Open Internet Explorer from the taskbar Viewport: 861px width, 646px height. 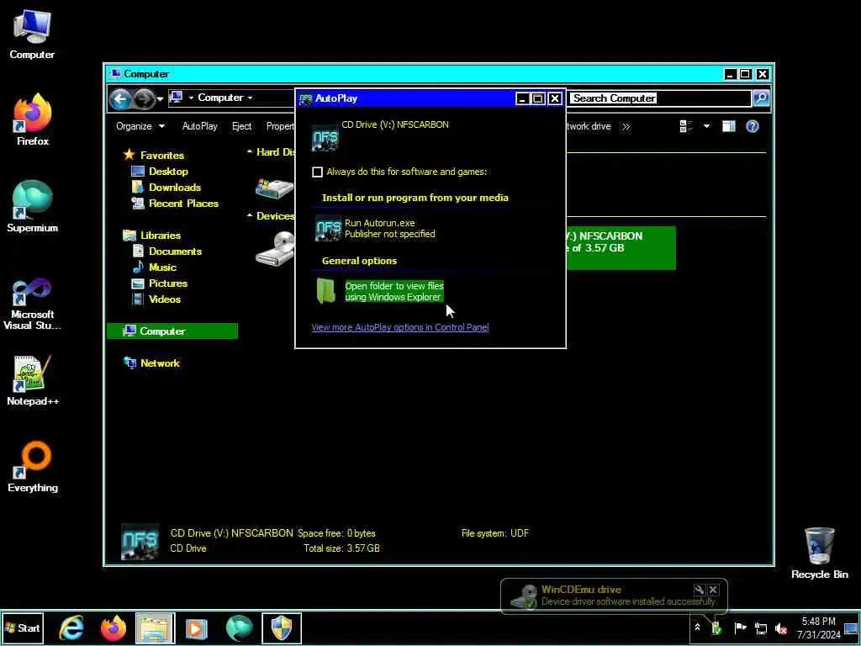tap(71, 628)
